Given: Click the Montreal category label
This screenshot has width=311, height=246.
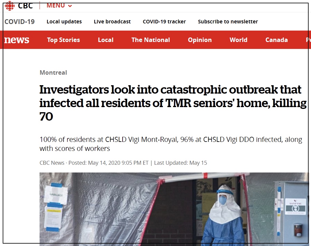Looking at the screenshot, I should [x=53, y=73].
